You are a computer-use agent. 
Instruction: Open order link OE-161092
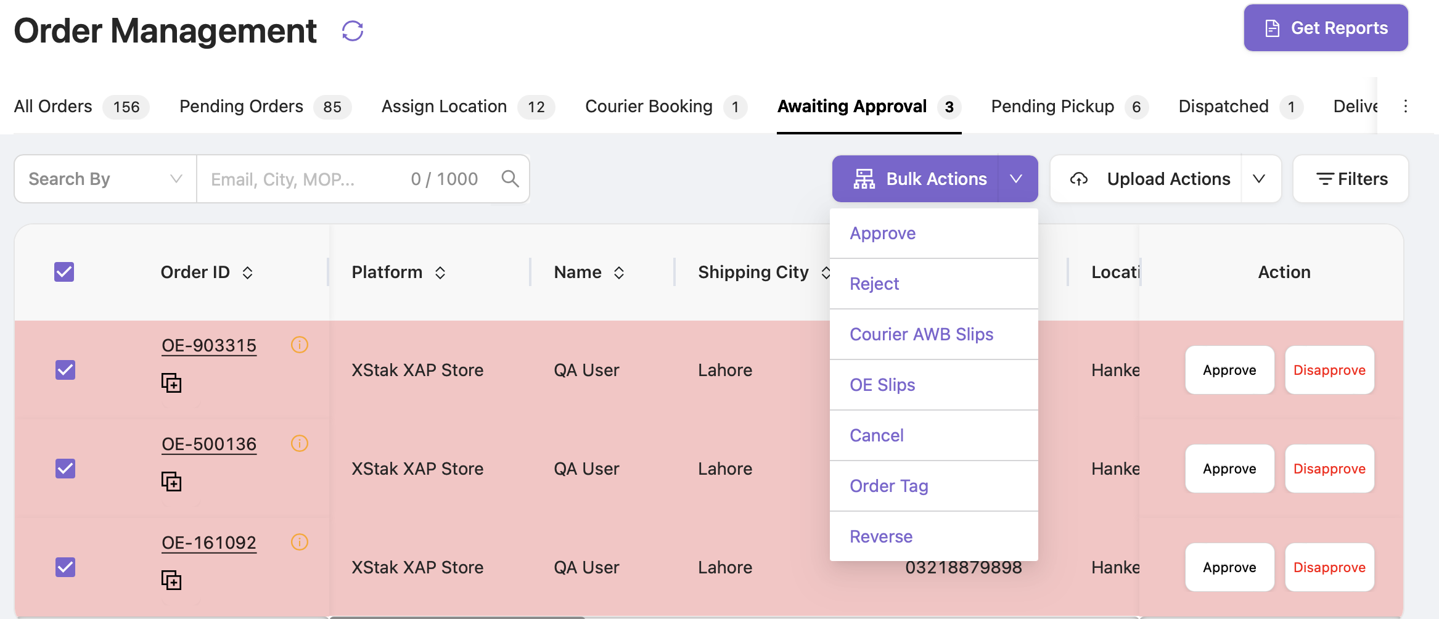tap(209, 543)
